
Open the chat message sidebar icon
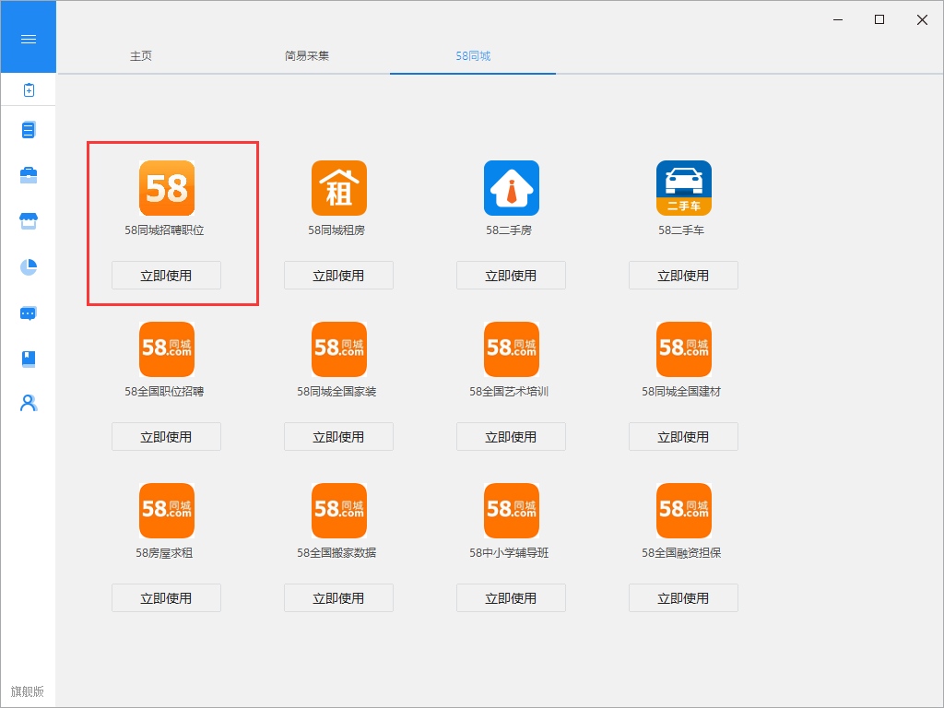[29, 313]
